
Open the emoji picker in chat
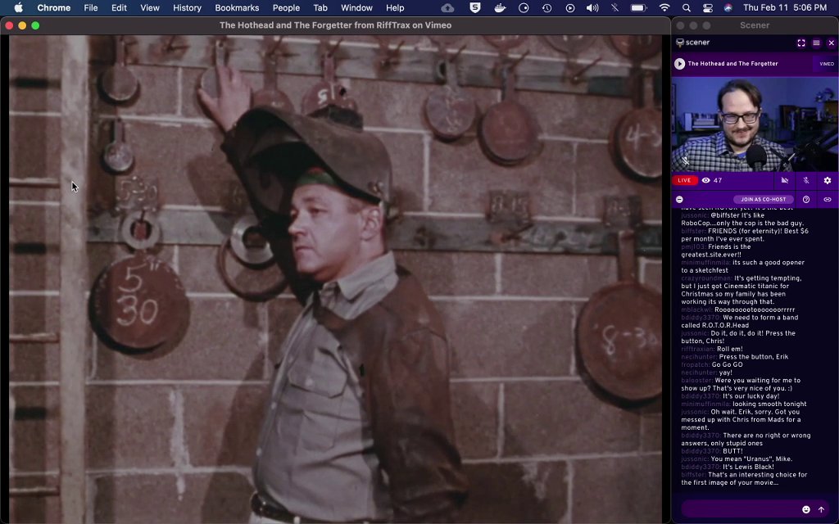tap(806, 509)
